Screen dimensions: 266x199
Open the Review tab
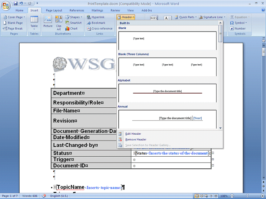coord(116,10)
